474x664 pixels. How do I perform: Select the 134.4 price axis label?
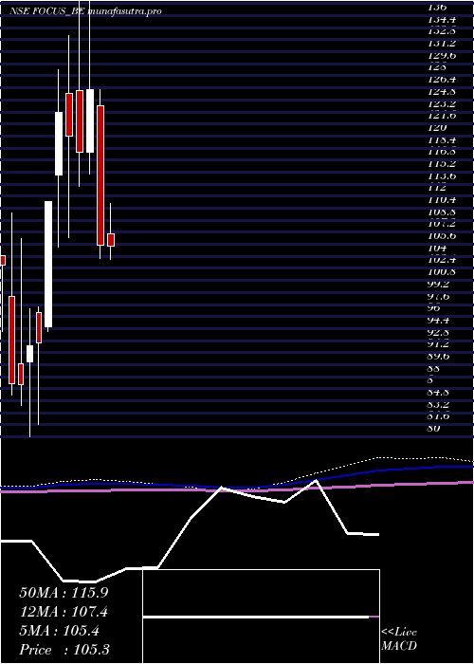pyautogui.click(x=443, y=19)
